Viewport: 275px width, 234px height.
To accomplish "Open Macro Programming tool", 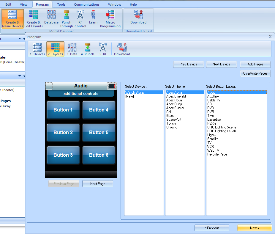I will (x=110, y=19).
